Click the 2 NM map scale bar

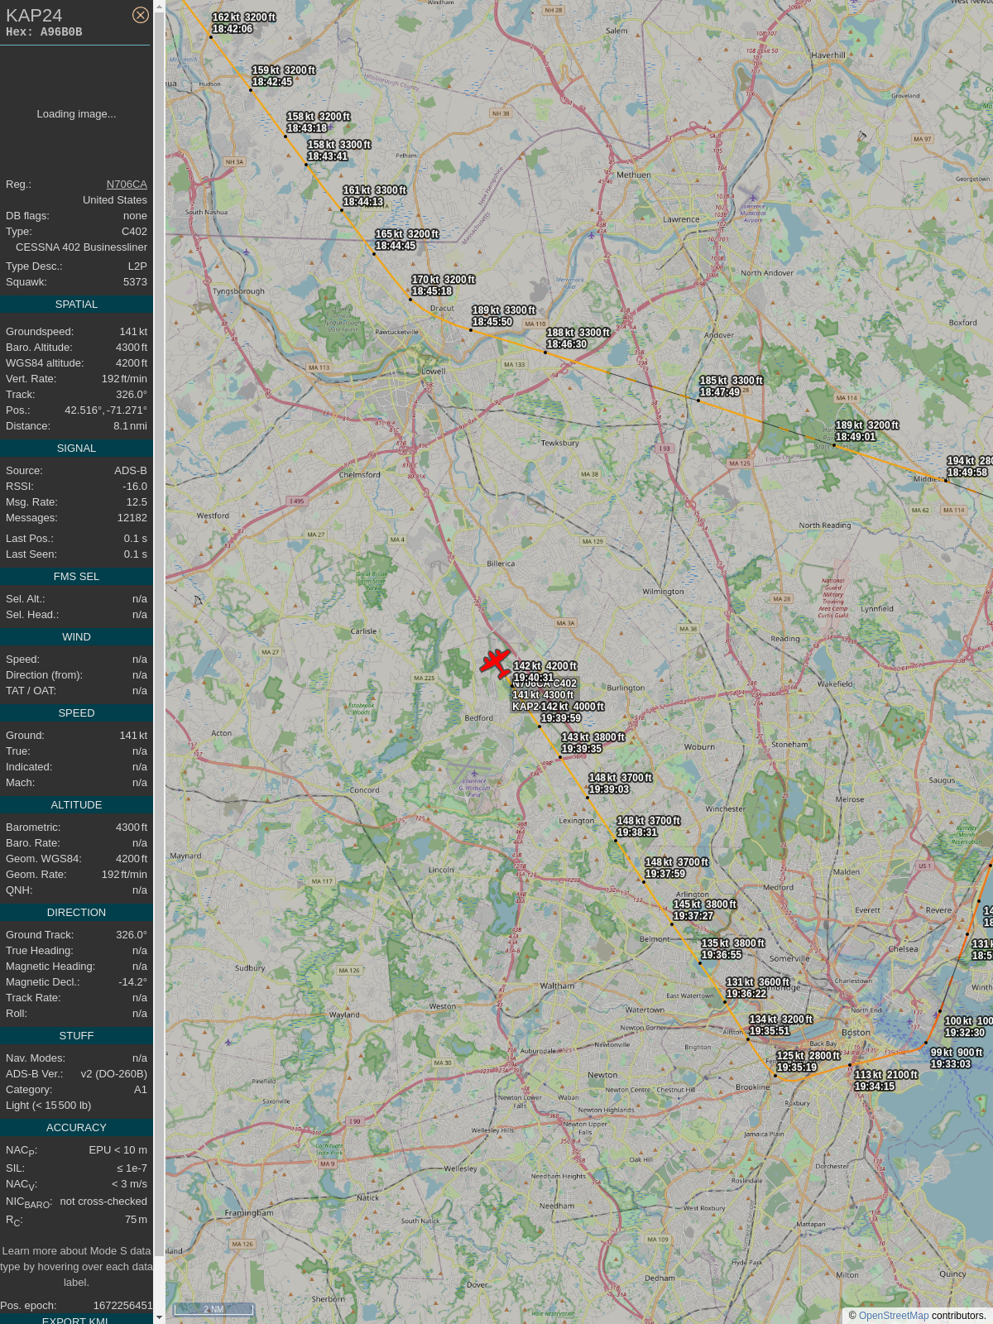click(x=213, y=1309)
